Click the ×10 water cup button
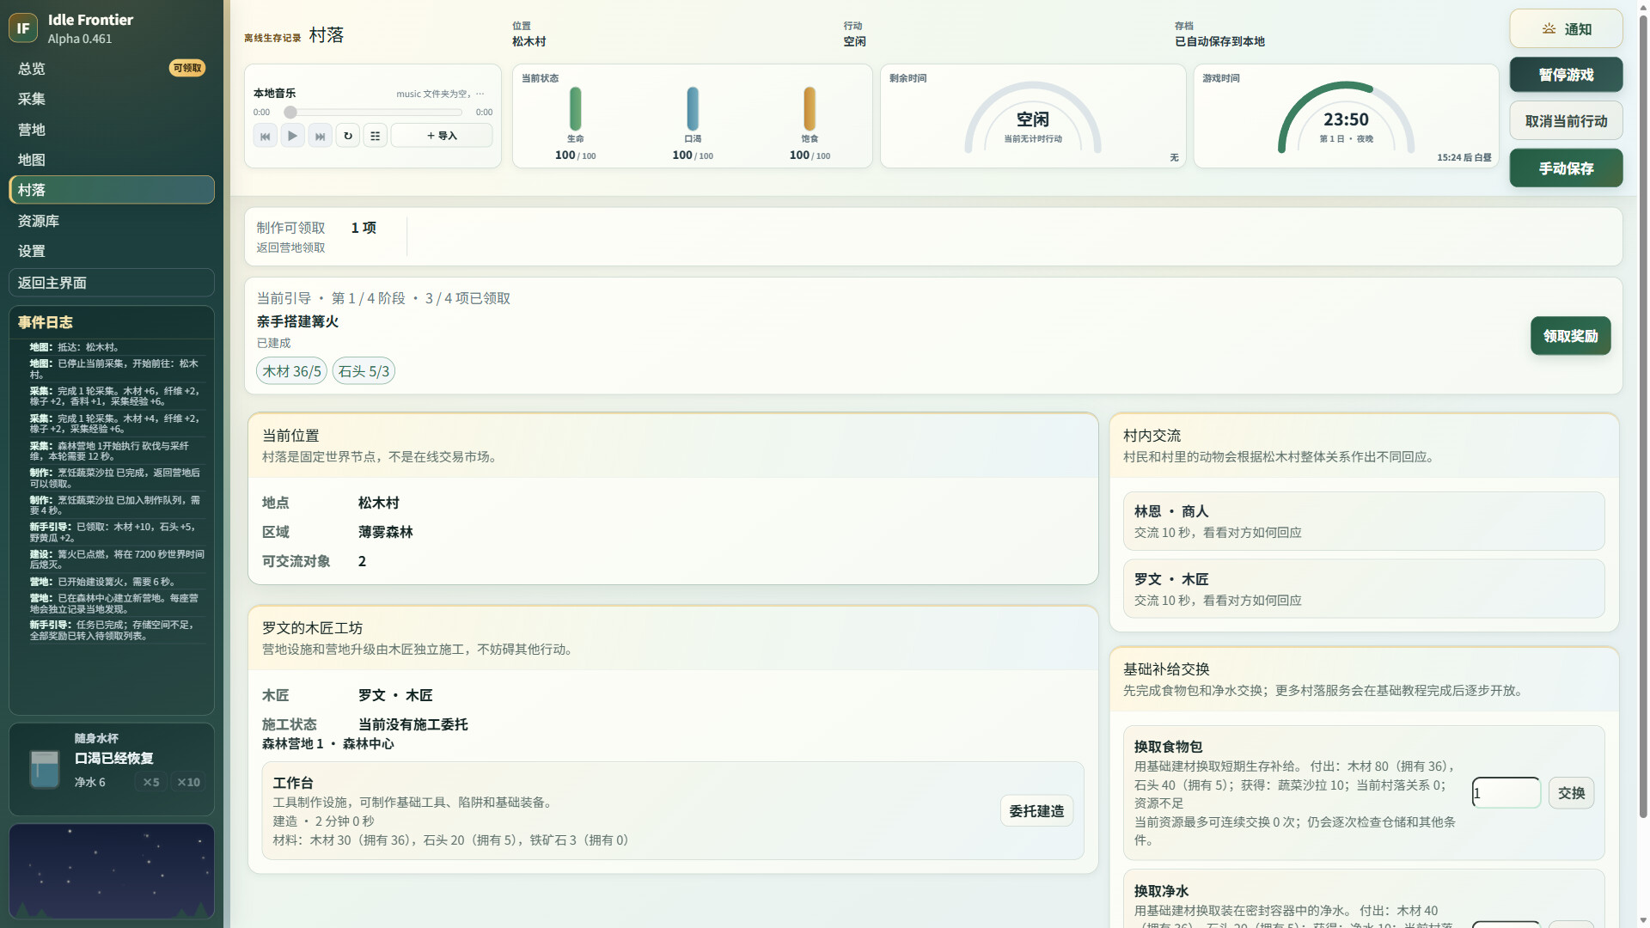Image resolution: width=1650 pixels, height=928 pixels. tap(188, 782)
